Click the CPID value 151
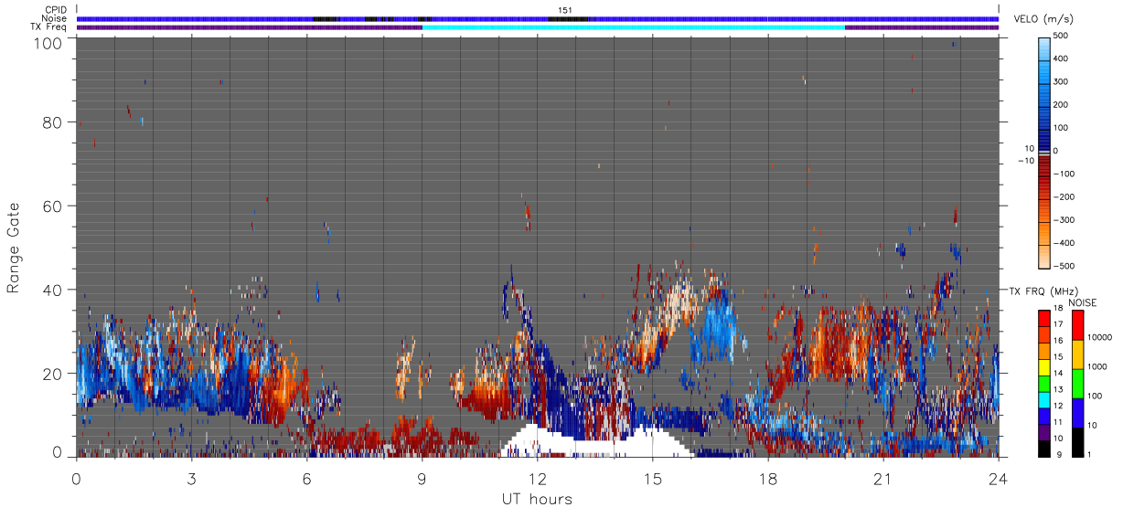 coord(565,10)
